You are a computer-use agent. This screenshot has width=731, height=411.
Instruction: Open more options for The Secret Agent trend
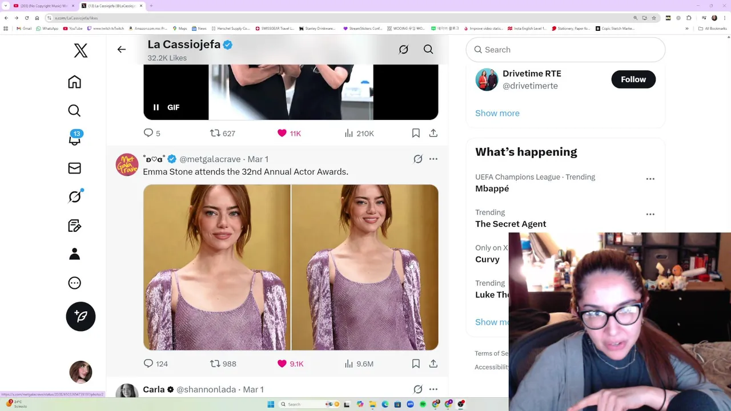(x=650, y=214)
